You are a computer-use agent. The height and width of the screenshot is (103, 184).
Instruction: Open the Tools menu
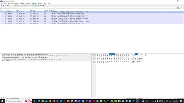point(45,3)
